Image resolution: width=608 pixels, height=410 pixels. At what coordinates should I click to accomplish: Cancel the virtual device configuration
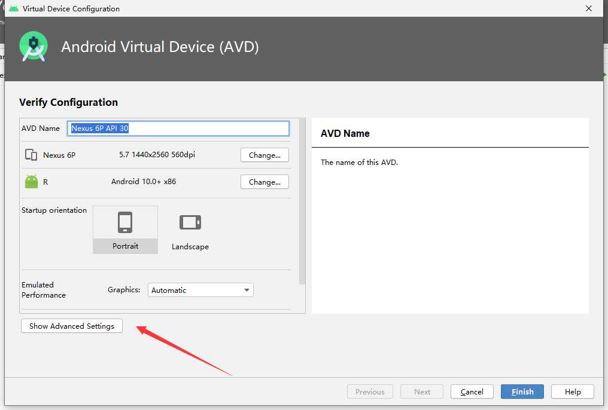[x=472, y=391]
